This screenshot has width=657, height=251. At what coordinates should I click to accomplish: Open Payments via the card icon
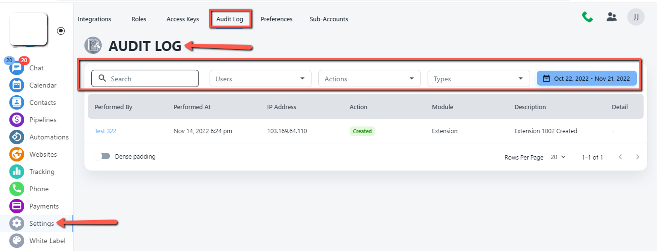pos(16,206)
